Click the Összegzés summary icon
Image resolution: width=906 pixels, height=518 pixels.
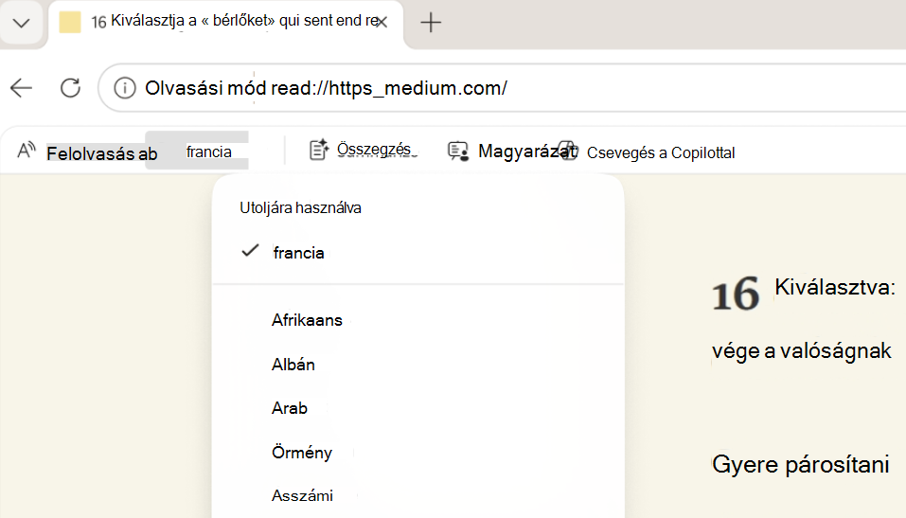pyautogui.click(x=319, y=150)
